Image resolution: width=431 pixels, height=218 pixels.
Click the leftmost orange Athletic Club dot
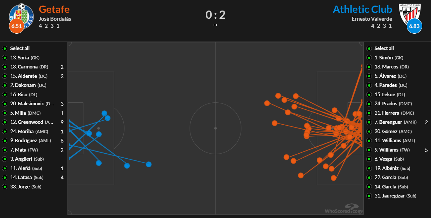tap(267, 103)
